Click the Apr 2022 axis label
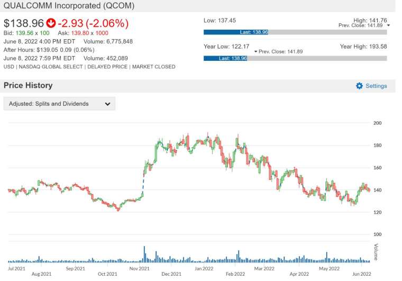402x281 pixels. 299,274
